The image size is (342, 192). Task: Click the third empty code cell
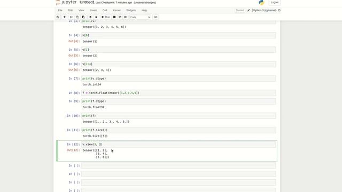[x=178, y=182]
